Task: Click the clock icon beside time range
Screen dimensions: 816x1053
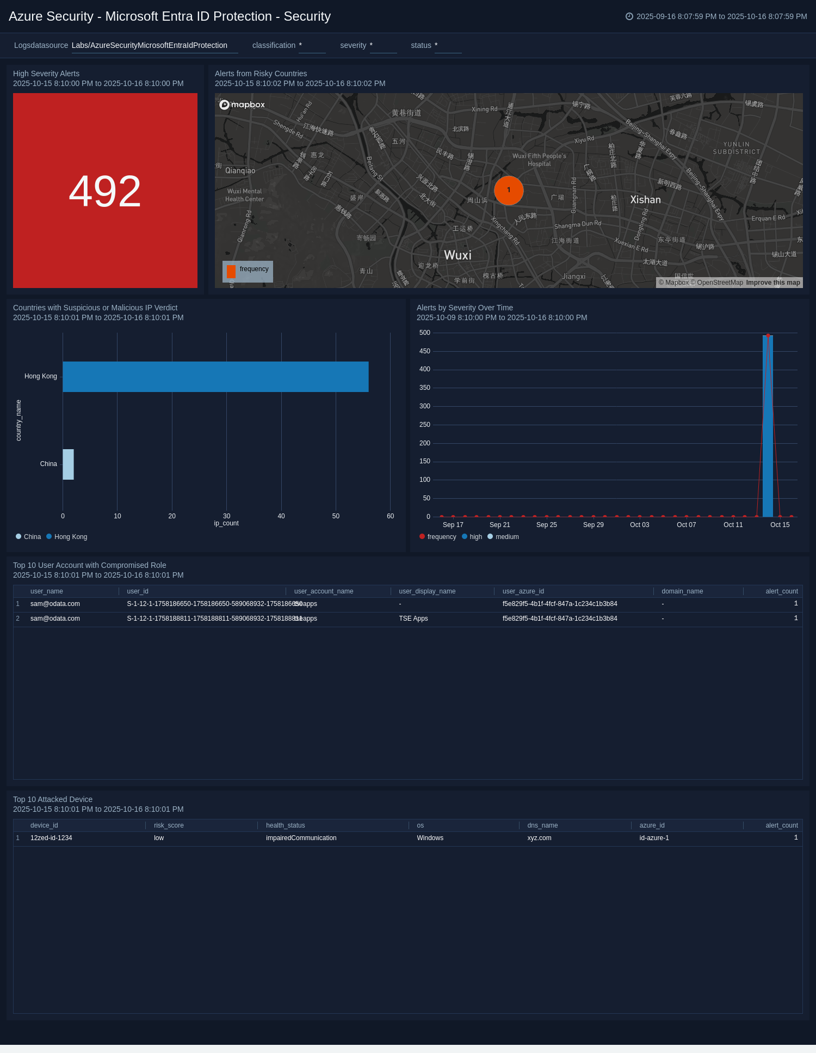Action: click(629, 16)
